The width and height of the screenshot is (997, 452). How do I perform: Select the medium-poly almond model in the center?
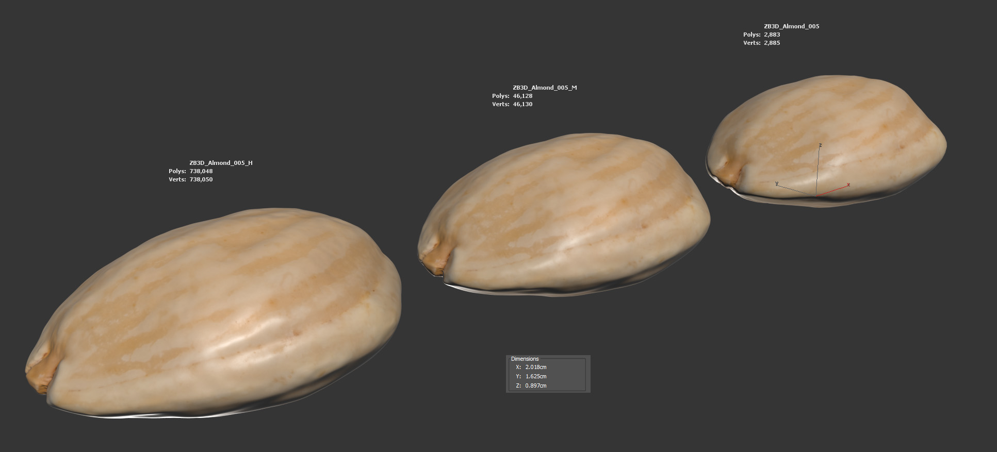562,216
